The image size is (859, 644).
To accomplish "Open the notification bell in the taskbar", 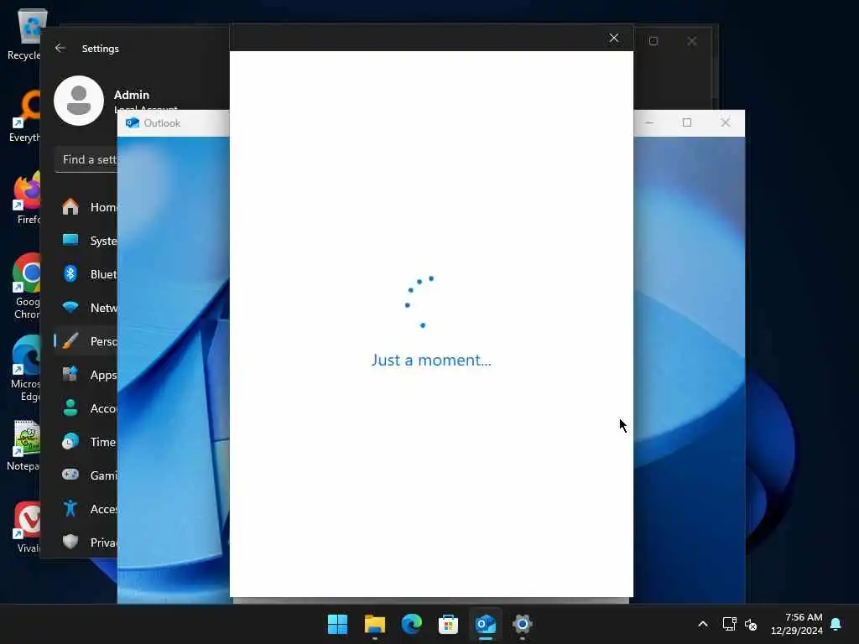I will (836, 624).
